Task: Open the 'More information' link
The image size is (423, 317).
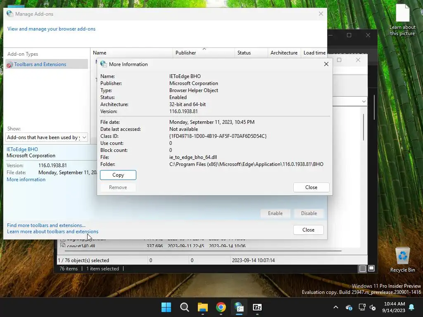Action: (26, 180)
